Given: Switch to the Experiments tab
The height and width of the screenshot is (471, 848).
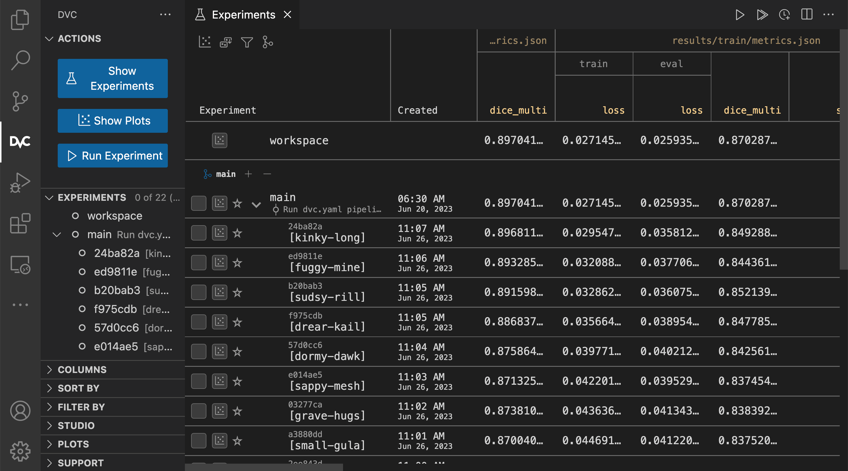Looking at the screenshot, I should click(243, 15).
